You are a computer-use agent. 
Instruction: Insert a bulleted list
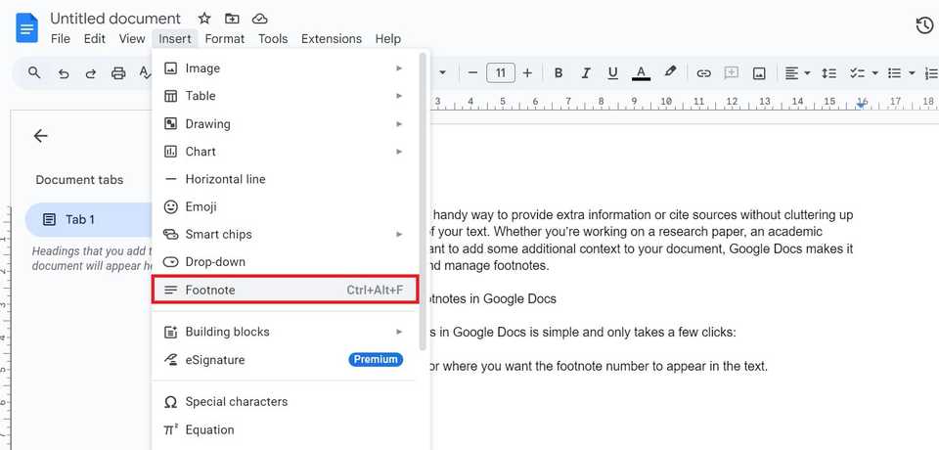[x=895, y=73]
